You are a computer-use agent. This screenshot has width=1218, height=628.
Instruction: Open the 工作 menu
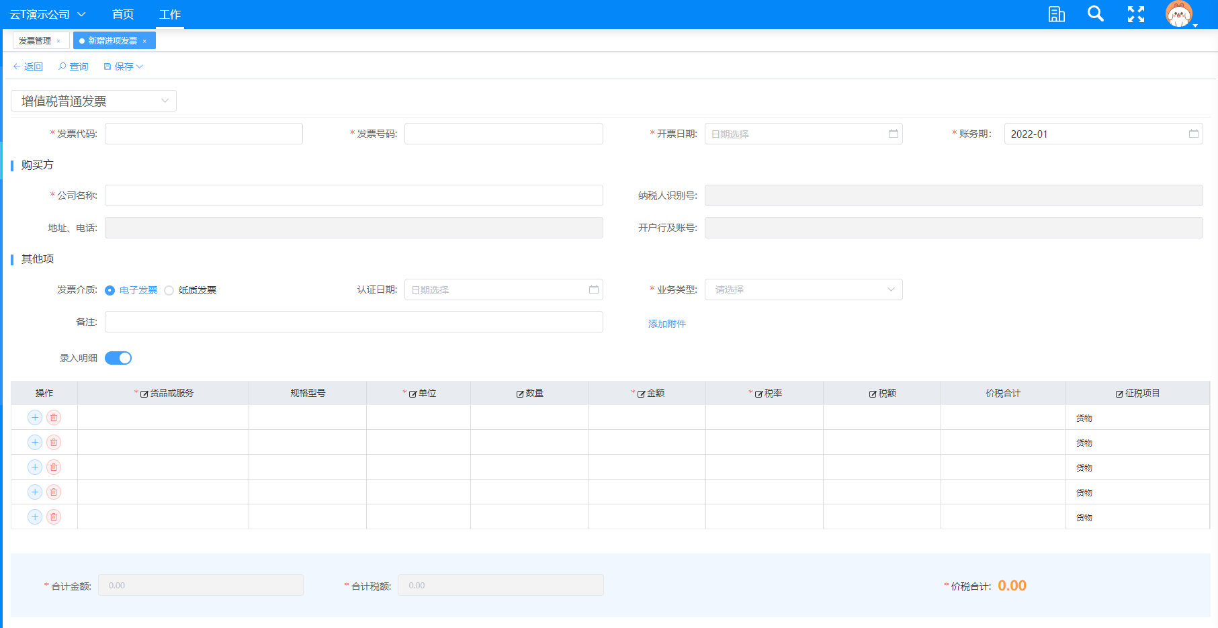tap(170, 14)
